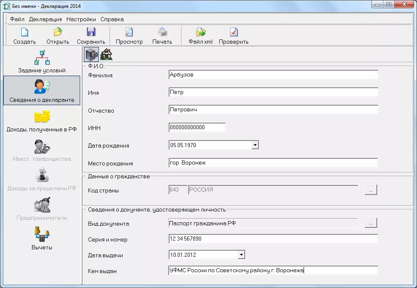Open the Справка menu
The image size is (417, 288).
pyautogui.click(x=112, y=19)
